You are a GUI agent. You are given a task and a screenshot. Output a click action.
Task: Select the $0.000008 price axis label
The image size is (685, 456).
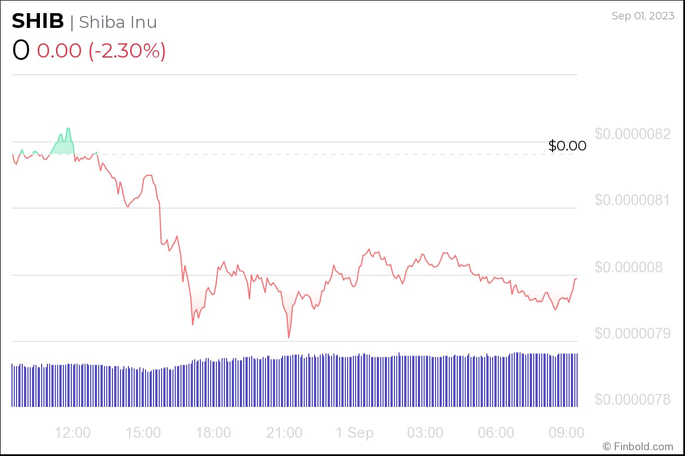click(x=629, y=267)
